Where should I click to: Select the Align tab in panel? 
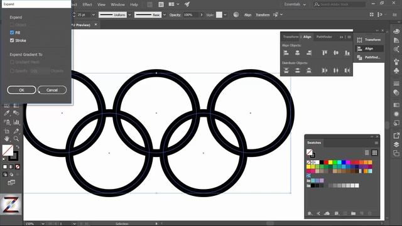tap(307, 37)
